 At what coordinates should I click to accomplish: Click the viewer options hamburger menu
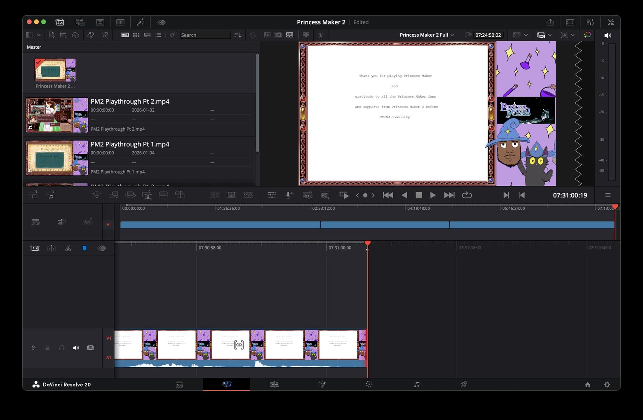point(608,195)
